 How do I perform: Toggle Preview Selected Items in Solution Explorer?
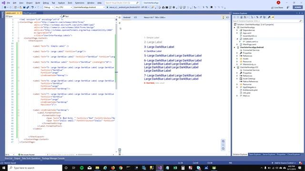pyautogui.click(x=273, y=17)
